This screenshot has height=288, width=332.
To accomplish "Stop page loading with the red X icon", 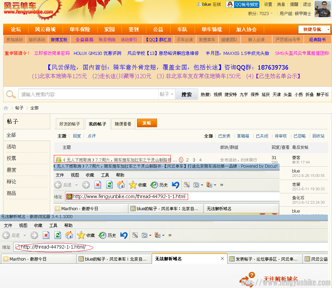I will 46,235.
